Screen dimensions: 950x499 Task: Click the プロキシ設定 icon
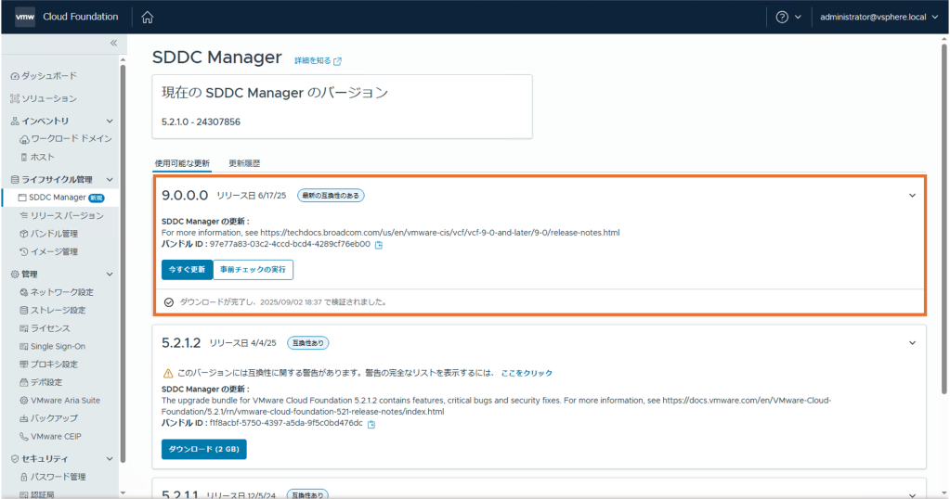pyautogui.click(x=23, y=365)
